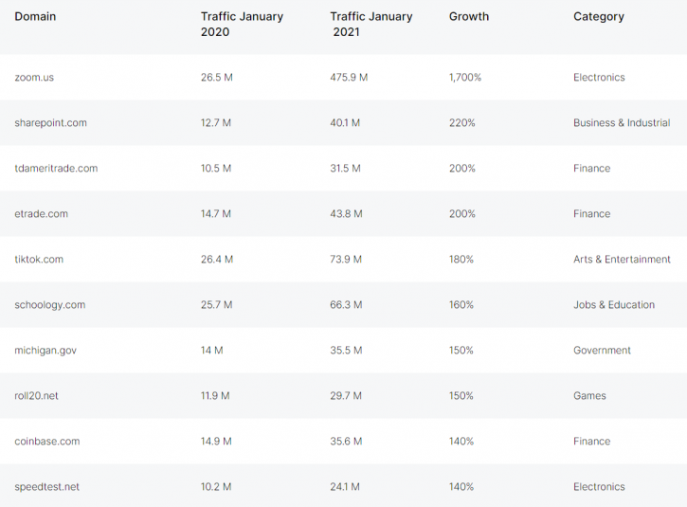Click etrade.com's 200% growth value

tap(461, 214)
